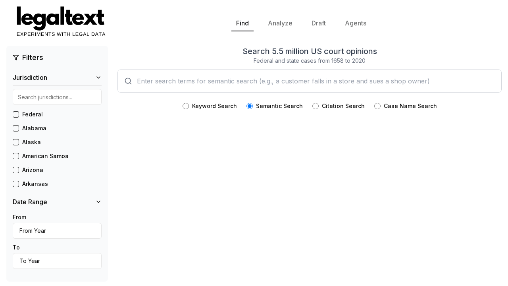Click the legaltext logo

pyautogui.click(x=60, y=20)
